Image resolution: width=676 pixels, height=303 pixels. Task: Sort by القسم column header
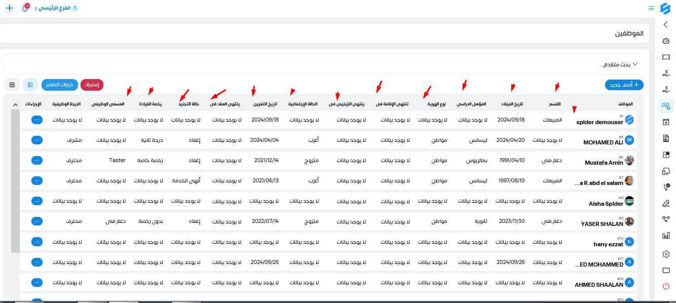click(555, 104)
